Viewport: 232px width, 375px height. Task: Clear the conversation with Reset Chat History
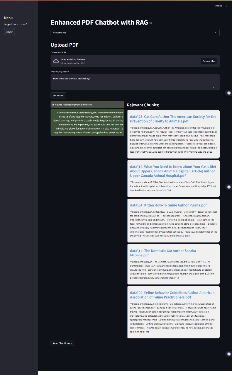coord(62,343)
